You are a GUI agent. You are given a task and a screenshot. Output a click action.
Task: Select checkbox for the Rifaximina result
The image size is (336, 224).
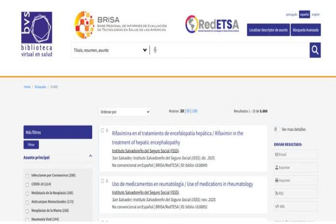pyautogui.click(x=102, y=130)
